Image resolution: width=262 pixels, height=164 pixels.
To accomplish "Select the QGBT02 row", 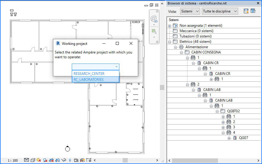I will 214,111.
